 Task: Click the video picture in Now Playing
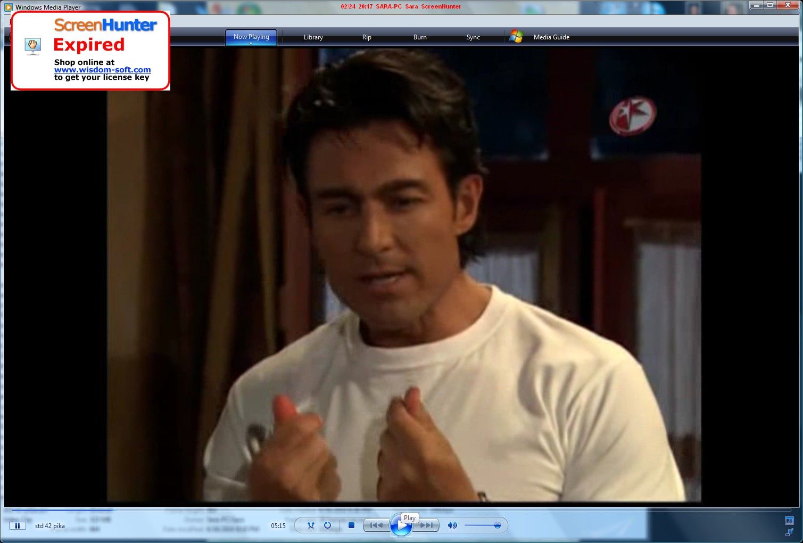[x=404, y=275]
